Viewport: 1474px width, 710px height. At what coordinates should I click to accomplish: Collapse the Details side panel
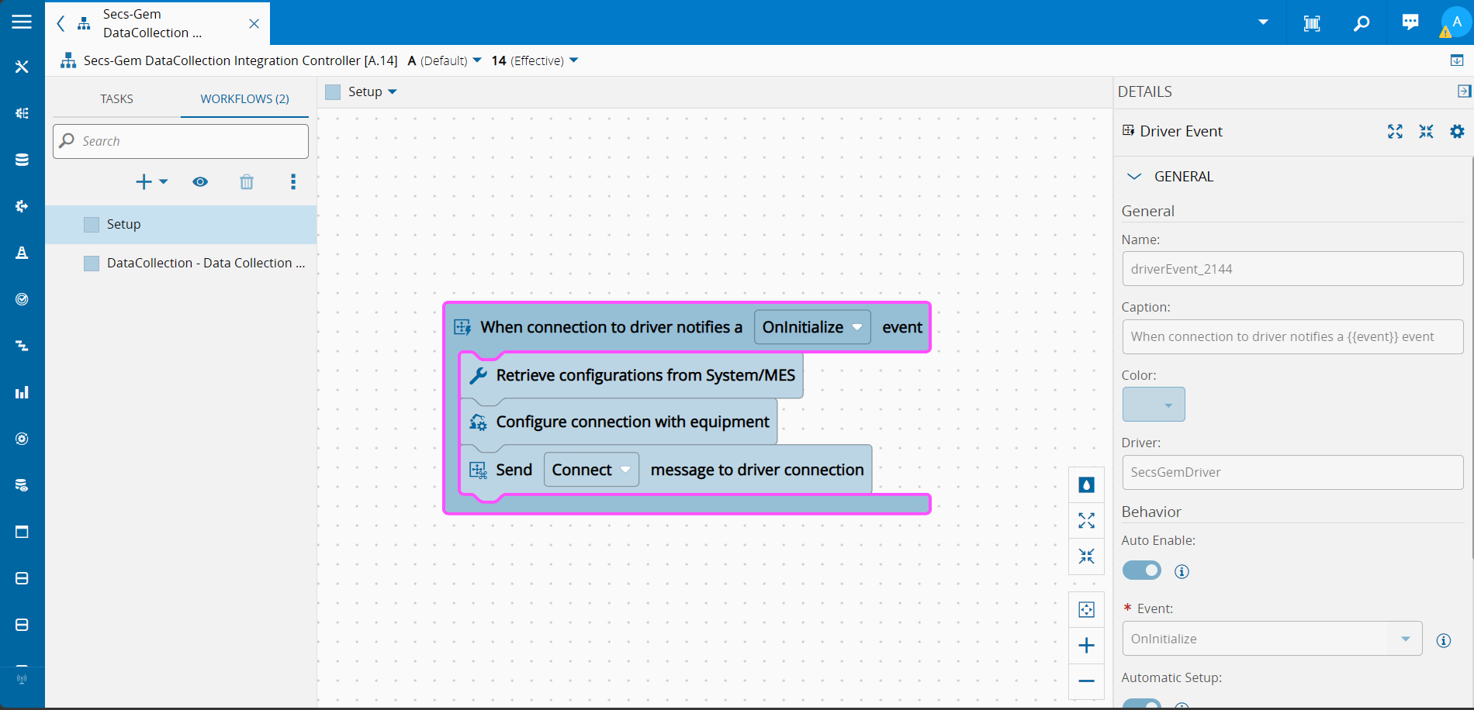1464,91
